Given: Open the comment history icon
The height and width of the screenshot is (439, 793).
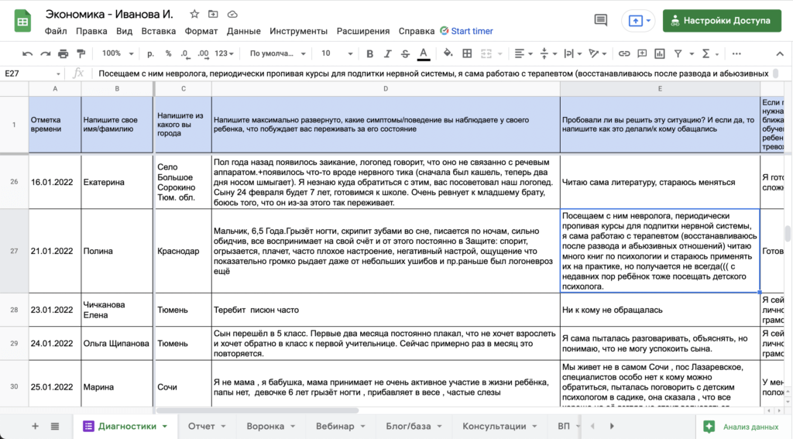Looking at the screenshot, I should pyautogui.click(x=600, y=20).
